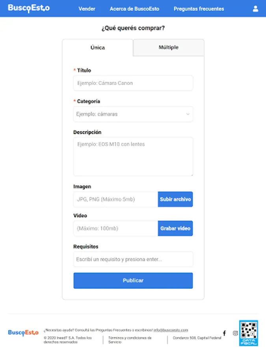Click the Subir archivo button

pyautogui.click(x=175, y=199)
